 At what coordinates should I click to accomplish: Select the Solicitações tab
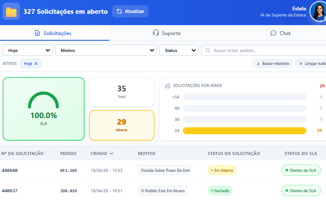coord(53,33)
